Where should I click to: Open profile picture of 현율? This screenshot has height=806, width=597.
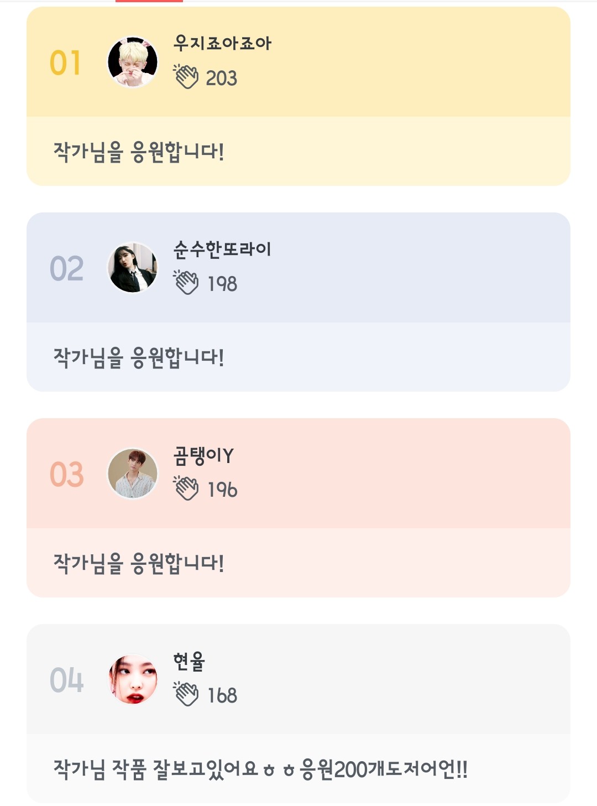coord(133,679)
